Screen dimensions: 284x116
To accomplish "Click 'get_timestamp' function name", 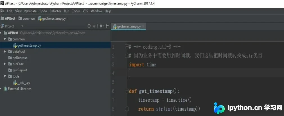I will tap(156, 91).
